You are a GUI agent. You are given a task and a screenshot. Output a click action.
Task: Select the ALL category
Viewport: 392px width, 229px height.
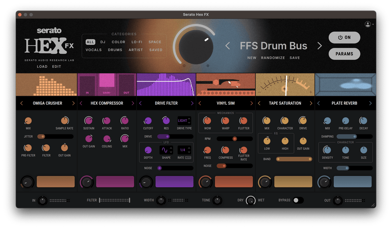[x=90, y=42]
